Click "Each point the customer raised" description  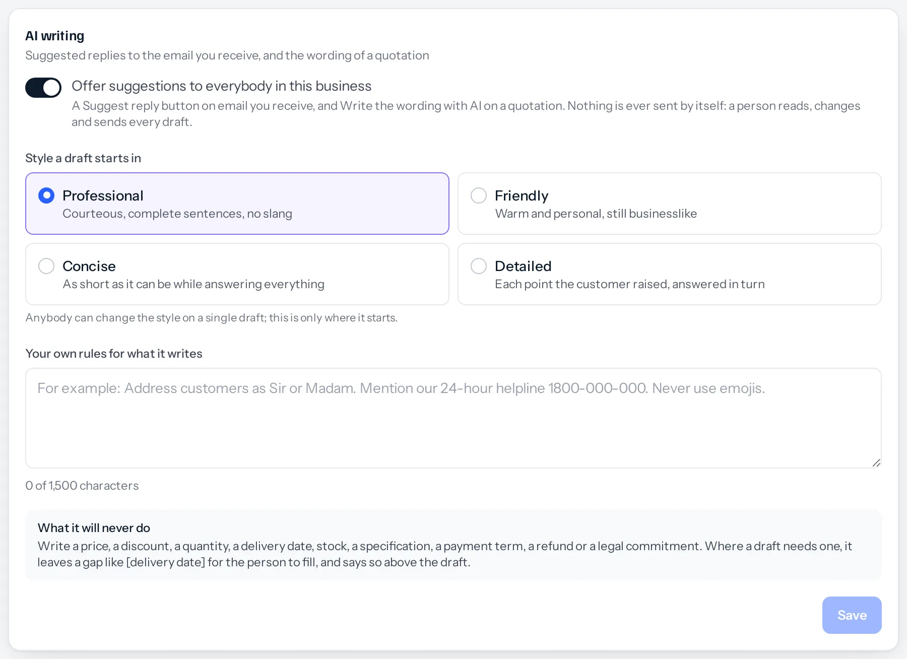pyautogui.click(x=630, y=284)
